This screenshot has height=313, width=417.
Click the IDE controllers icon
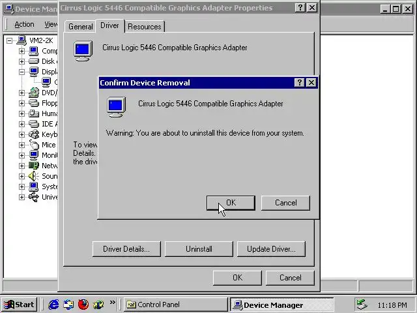pyautogui.click(x=34, y=124)
